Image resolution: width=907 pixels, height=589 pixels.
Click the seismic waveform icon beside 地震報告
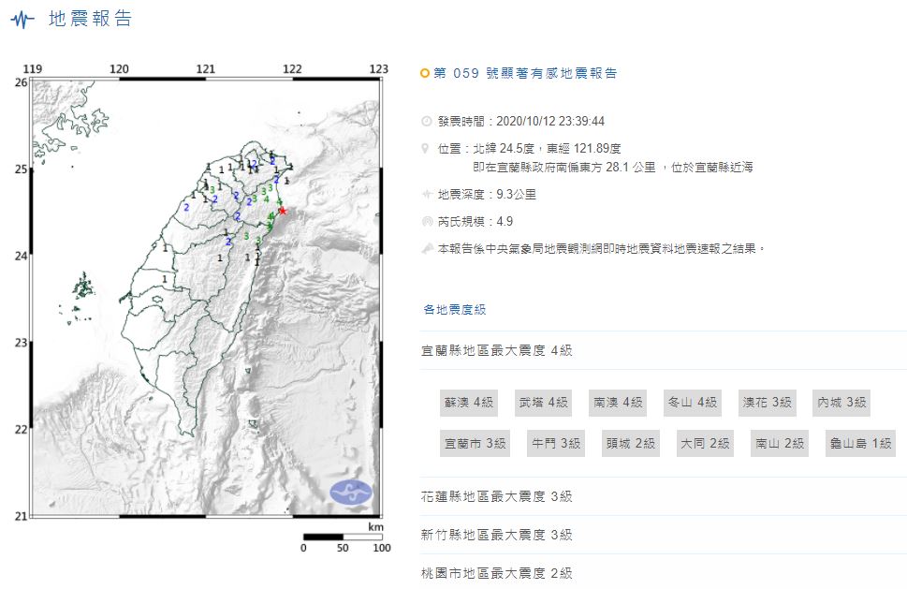(x=23, y=20)
